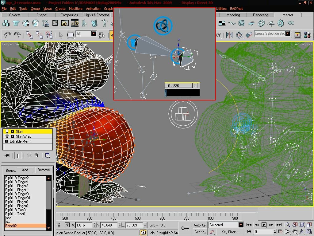
Task: Click the Mirror tool icon
Action: click(229, 35)
